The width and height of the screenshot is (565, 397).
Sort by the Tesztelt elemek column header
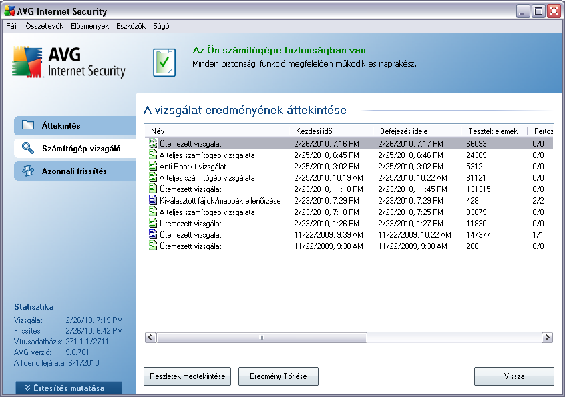pos(494,131)
